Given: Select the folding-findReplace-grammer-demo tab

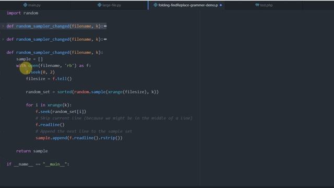Looking at the screenshot, I should [186, 5].
